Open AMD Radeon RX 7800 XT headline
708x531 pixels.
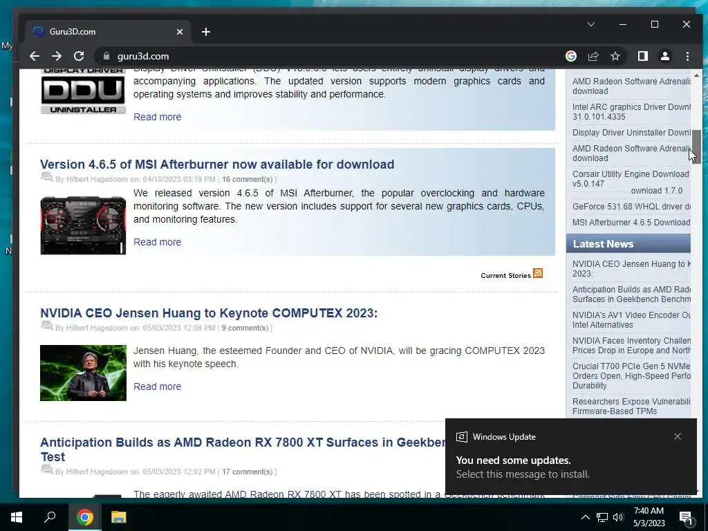tap(243, 449)
